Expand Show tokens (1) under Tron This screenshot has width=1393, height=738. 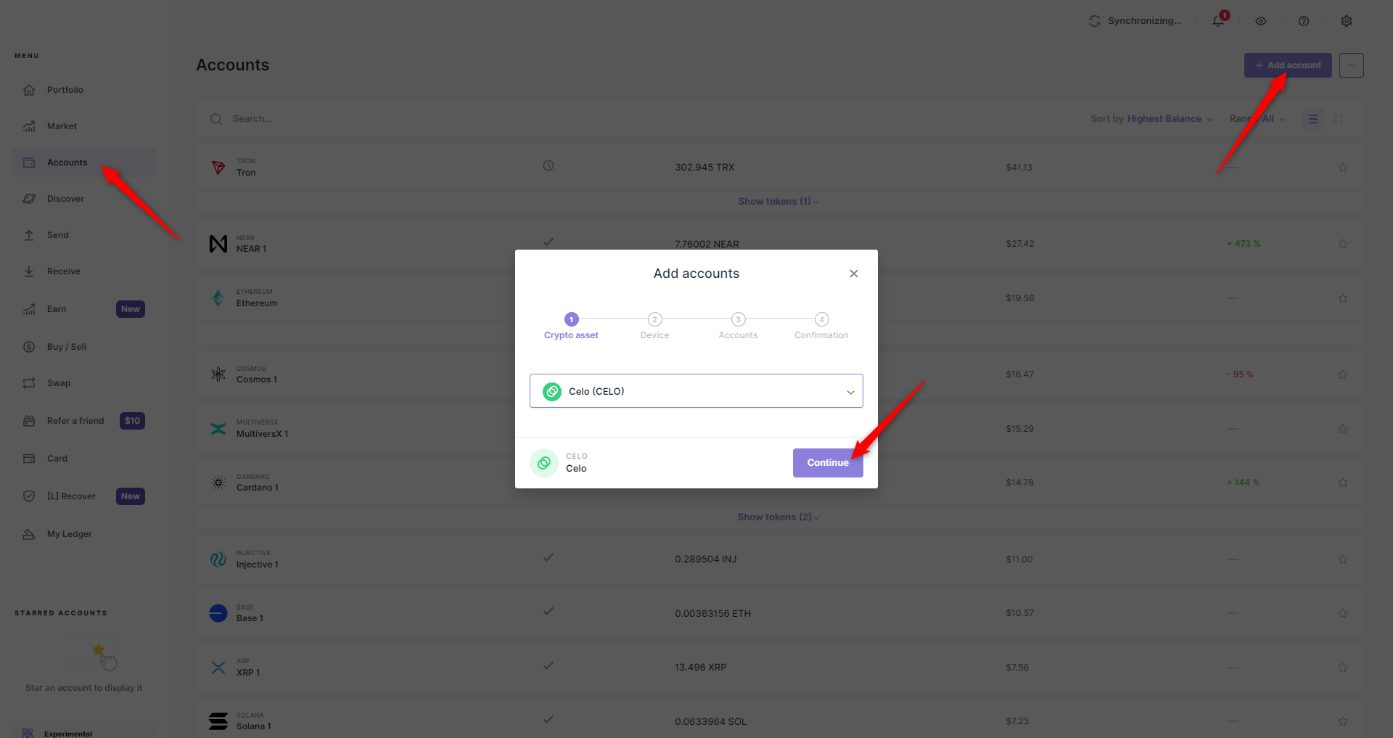778,202
